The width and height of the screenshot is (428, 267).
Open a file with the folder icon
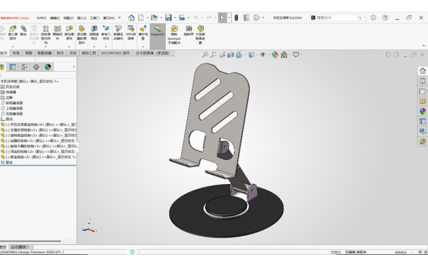155,18
